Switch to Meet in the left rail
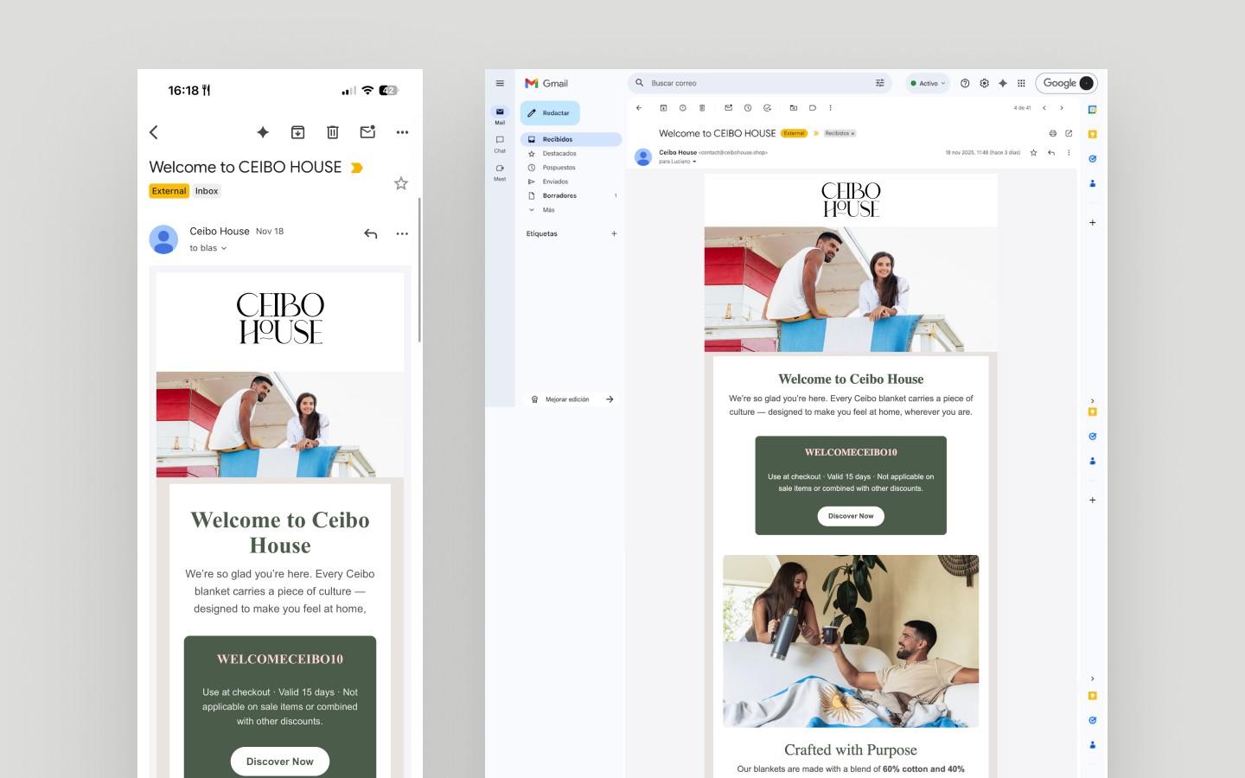This screenshot has height=778, width=1245. point(500,171)
